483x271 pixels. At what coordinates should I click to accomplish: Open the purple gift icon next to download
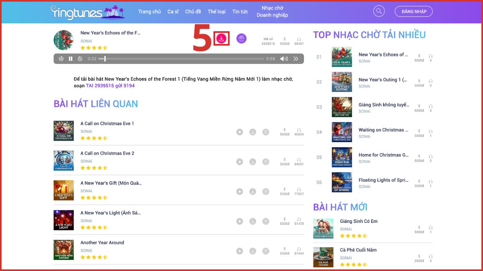242,38
